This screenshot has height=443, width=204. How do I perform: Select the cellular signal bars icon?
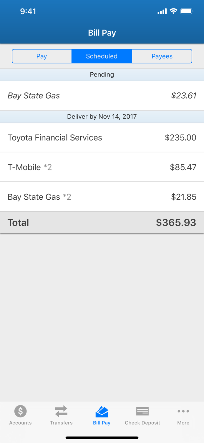(x=162, y=11)
